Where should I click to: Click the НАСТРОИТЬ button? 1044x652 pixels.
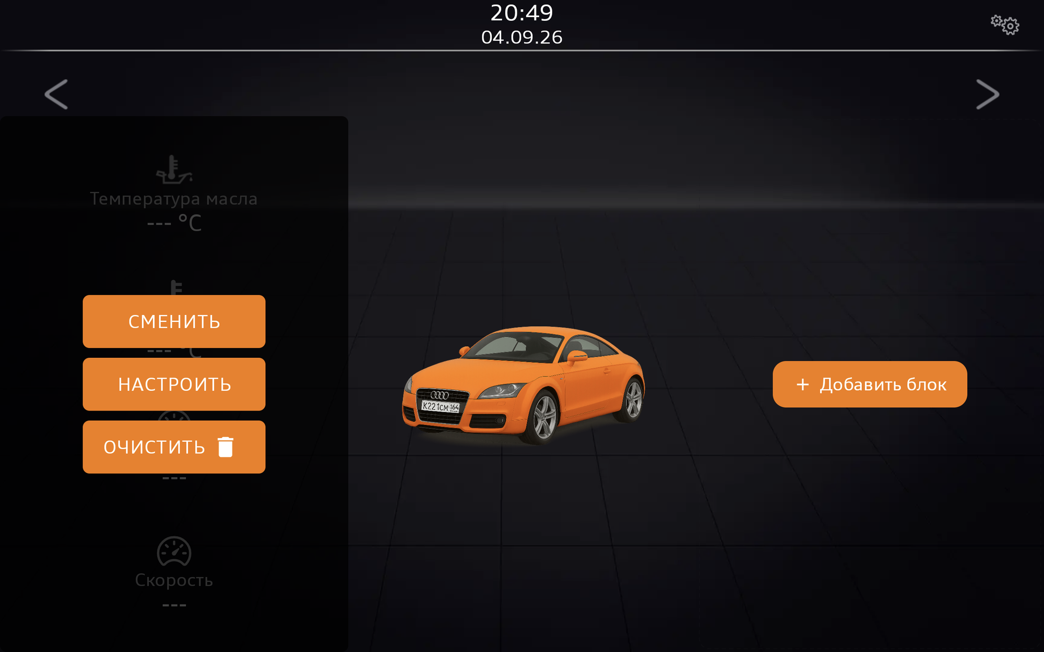coord(174,384)
